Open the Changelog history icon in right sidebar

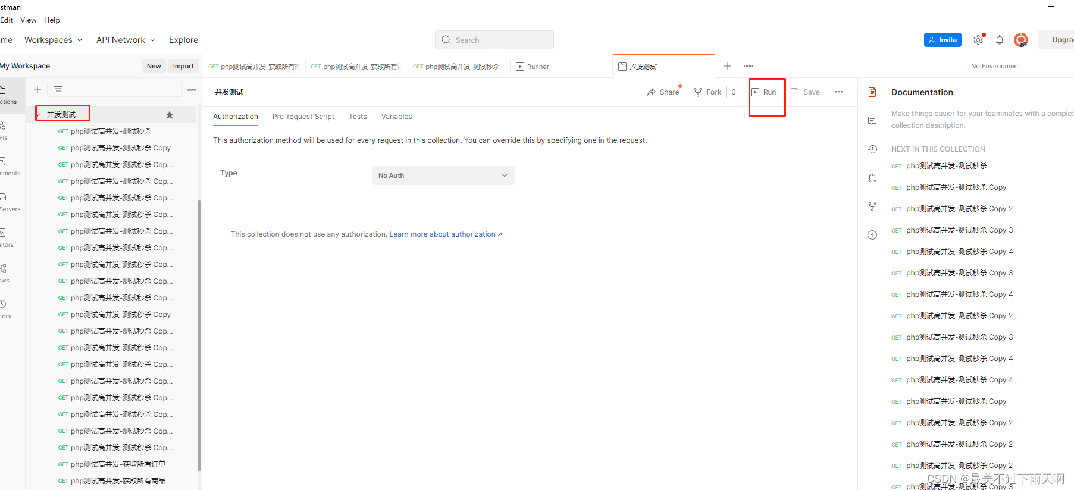coord(872,149)
